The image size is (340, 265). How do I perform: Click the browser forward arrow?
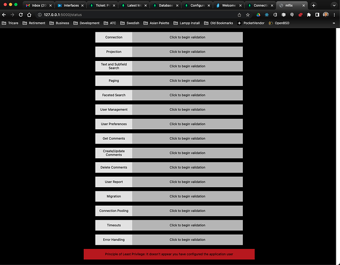(12, 15)
